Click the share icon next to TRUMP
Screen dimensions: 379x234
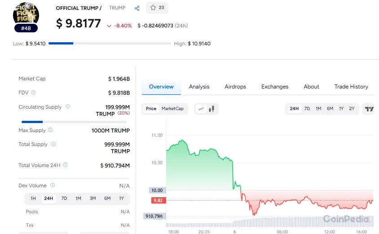coord(137,9)
